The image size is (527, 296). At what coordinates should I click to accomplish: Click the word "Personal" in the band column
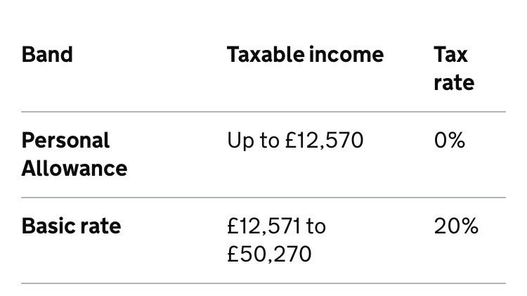coord(66,141)
